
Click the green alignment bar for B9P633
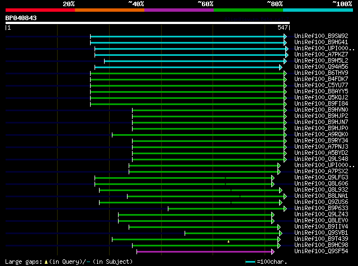pyautogui.click(x=226, y=209)
